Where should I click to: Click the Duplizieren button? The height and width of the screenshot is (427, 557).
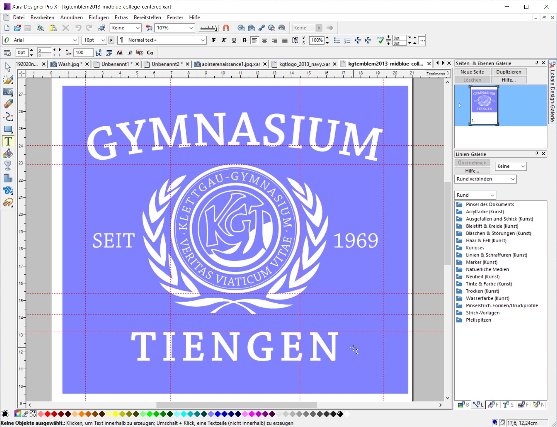tap(508, 72)
